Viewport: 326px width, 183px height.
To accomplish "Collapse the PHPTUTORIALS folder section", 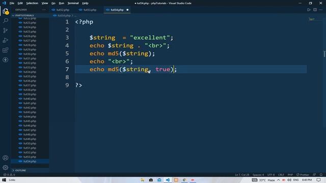I will 30,15.
